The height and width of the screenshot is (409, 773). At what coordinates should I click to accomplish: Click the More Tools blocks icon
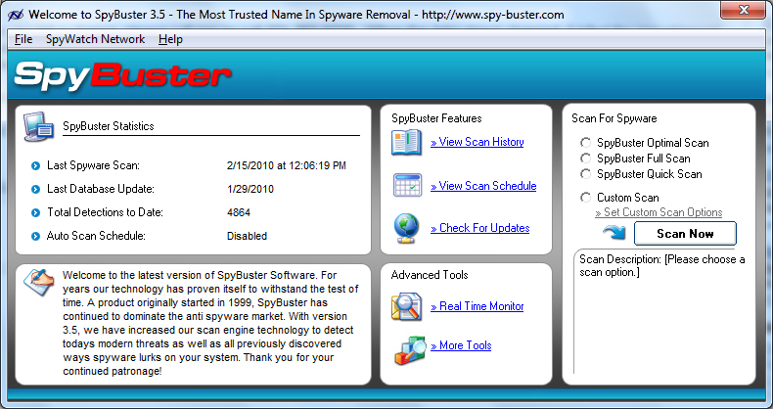(x=410, y=350)
